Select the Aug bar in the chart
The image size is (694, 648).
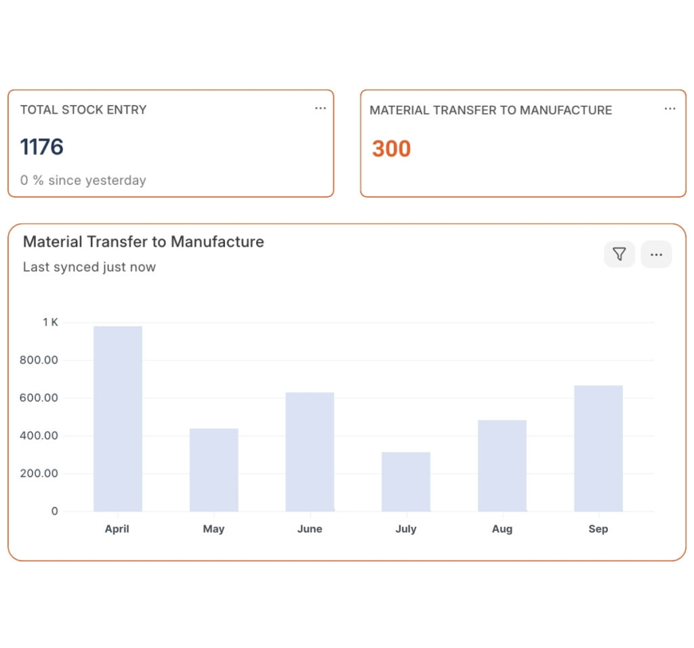click(502, 466)
